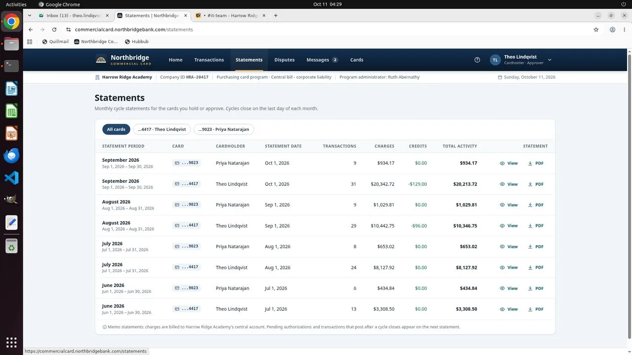Filter by ...4417 Theo Lindqvist card
The width and height of the screenshot is (632, 355).
162,129
